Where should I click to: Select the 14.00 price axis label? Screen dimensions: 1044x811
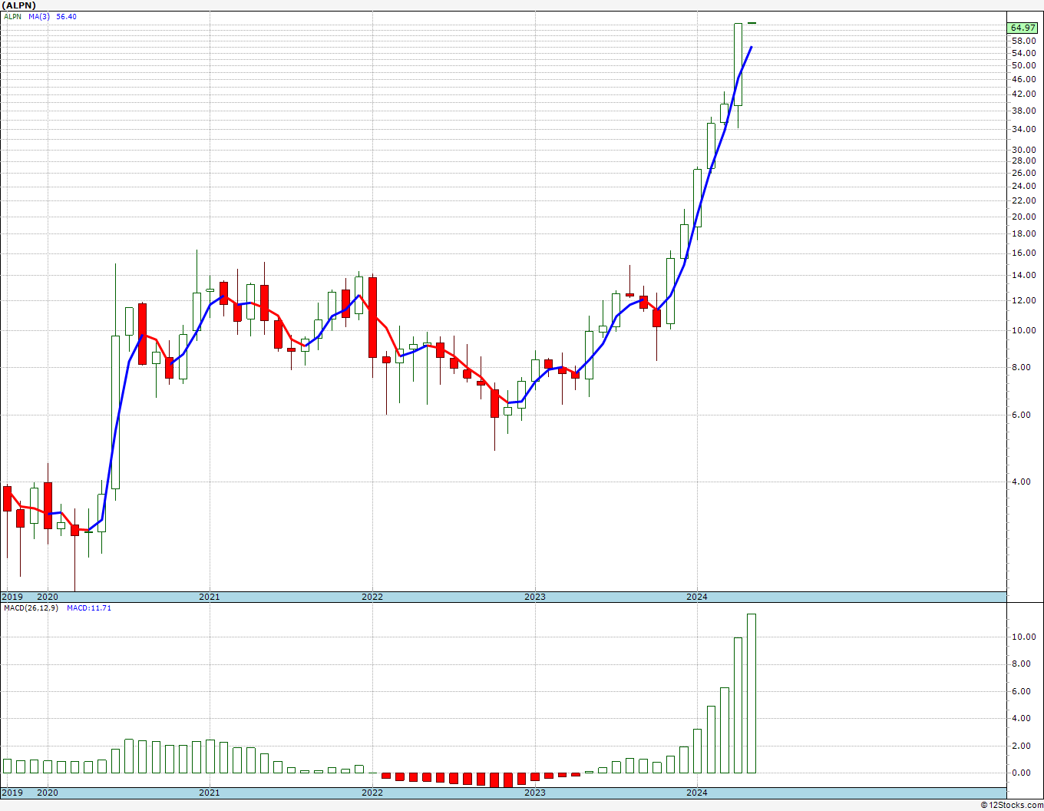[1024, 275]
